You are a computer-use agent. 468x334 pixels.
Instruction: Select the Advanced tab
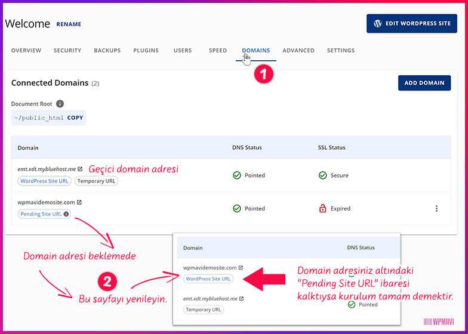pos(298,51)
